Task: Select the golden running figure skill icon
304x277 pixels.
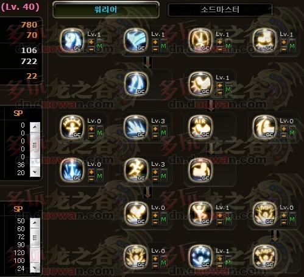Action: click(136, 170)
